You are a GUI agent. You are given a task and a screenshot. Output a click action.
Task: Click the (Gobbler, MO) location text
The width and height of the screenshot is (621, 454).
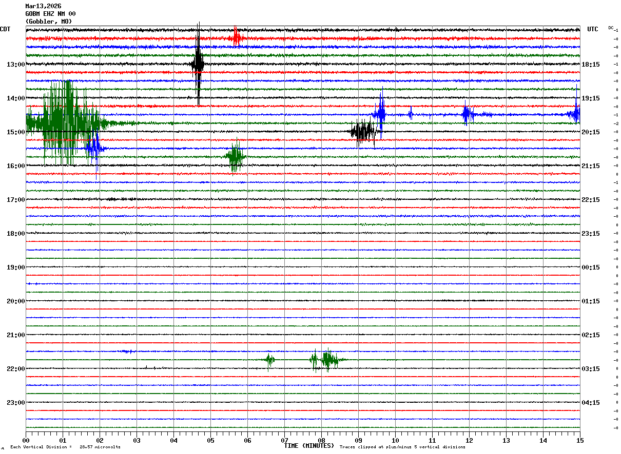(49, 22)
